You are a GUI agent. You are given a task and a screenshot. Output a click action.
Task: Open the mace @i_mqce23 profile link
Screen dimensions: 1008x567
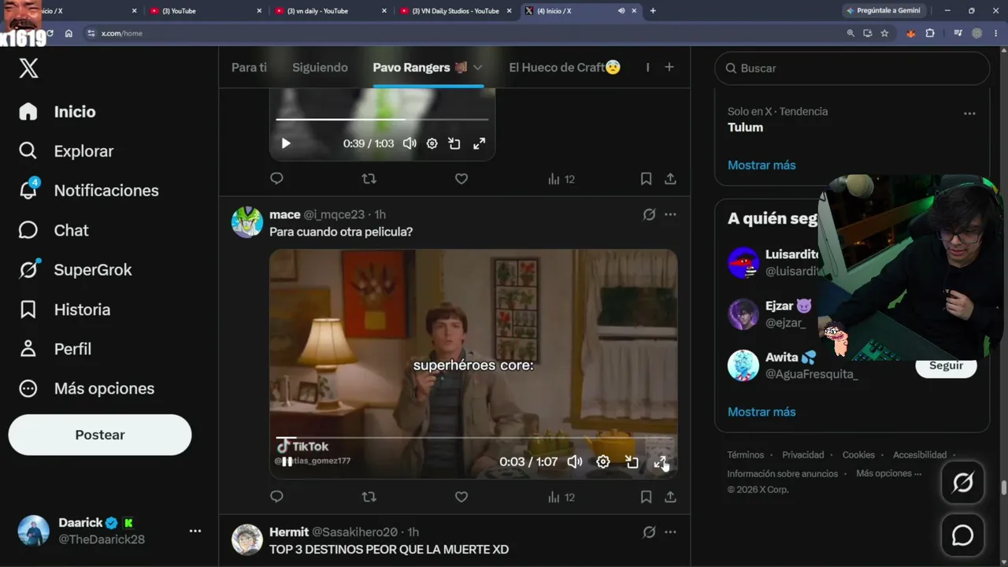tap(317, 214)
